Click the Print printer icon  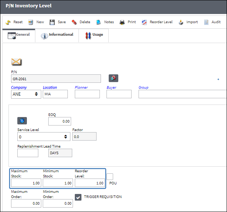[x=122, y=22]
